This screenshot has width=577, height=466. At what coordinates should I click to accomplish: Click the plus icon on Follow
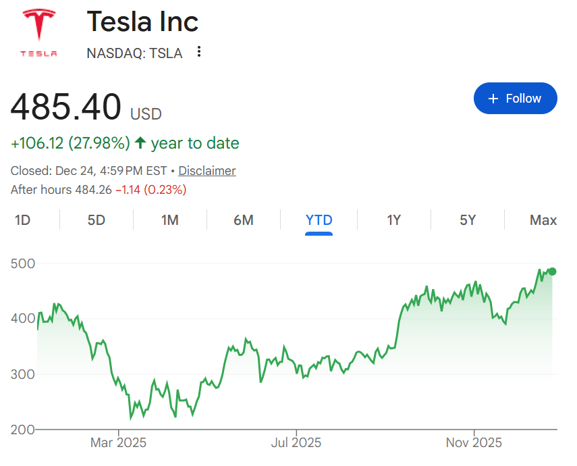(x=493, y=99)
